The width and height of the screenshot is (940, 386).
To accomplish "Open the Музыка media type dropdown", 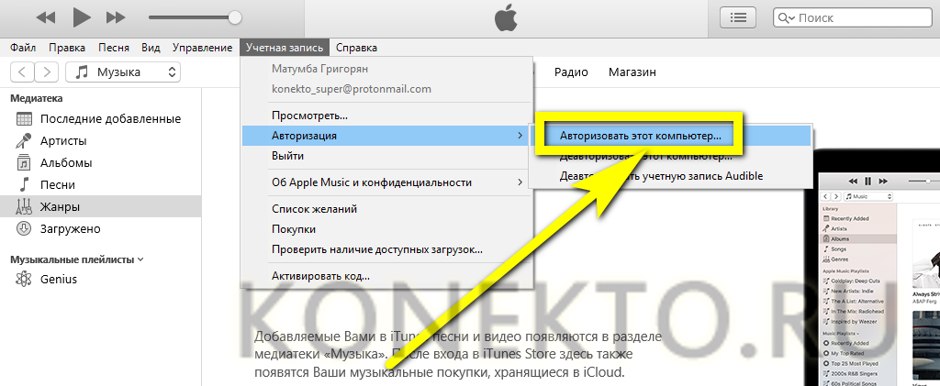I will (x=123, y=72).
